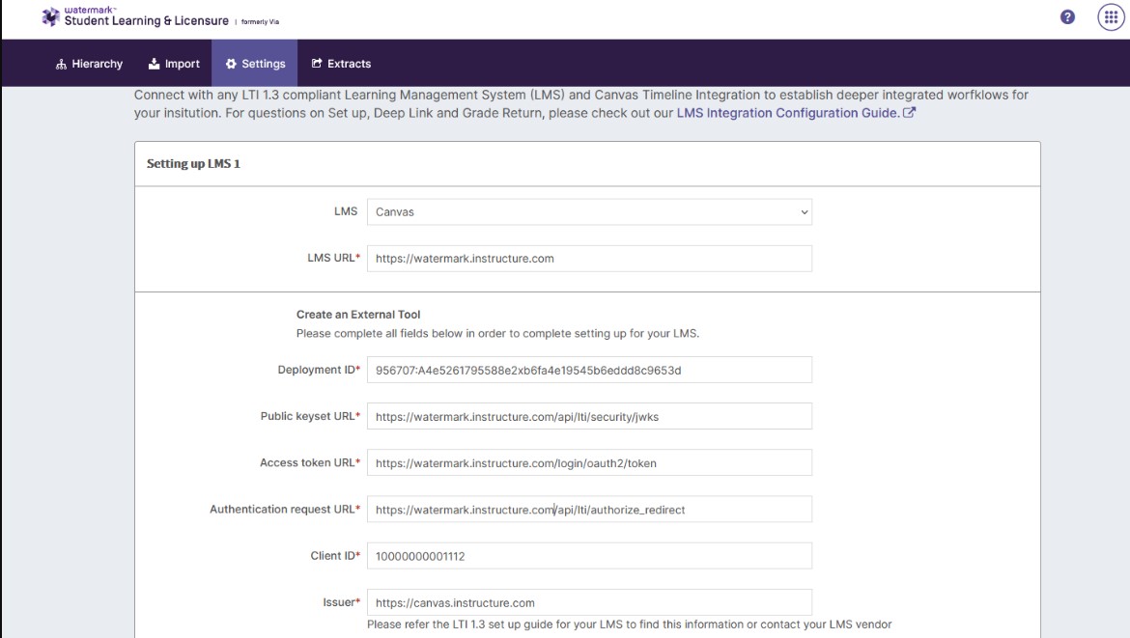
Task: Open the app launcher grid icon
Action: (1109, 17)
